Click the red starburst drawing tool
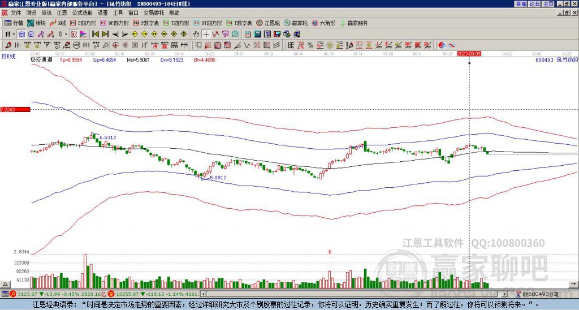 click(125, 45)
